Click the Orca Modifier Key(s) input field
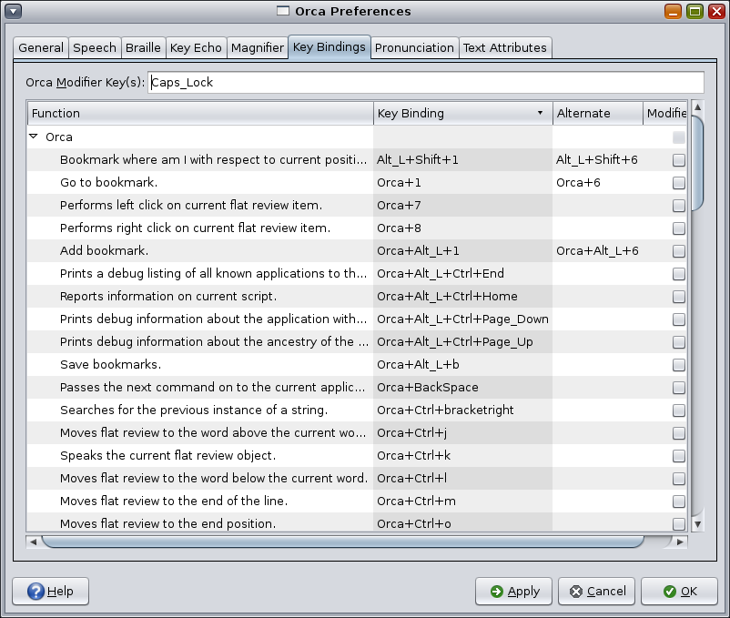 click(x=425, y=82)
